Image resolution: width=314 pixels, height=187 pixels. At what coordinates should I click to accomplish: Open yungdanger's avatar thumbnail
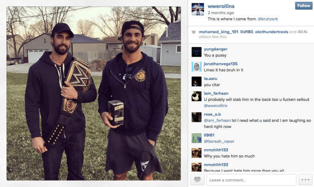197,52
